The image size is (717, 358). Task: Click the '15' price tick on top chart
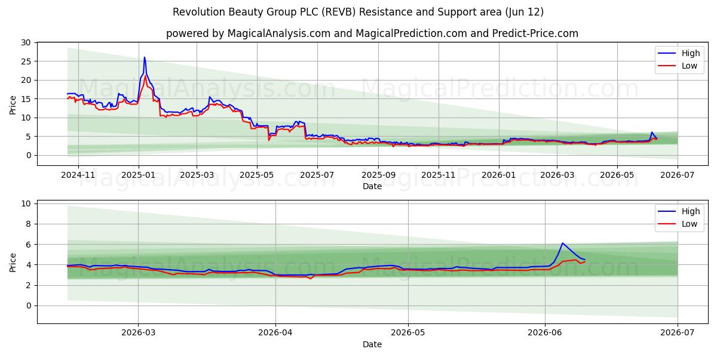tap(25, 99)
